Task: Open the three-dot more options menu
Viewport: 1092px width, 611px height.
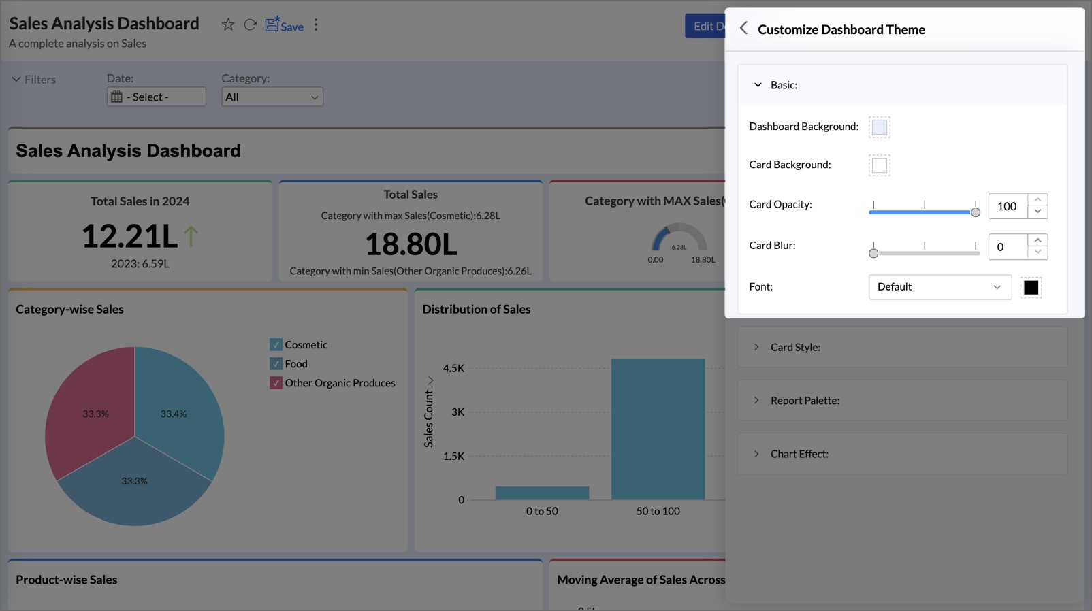Action: [x=316, y=25]
